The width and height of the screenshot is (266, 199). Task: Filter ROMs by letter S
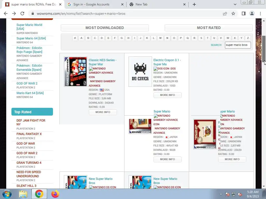[x=201, y=38]
